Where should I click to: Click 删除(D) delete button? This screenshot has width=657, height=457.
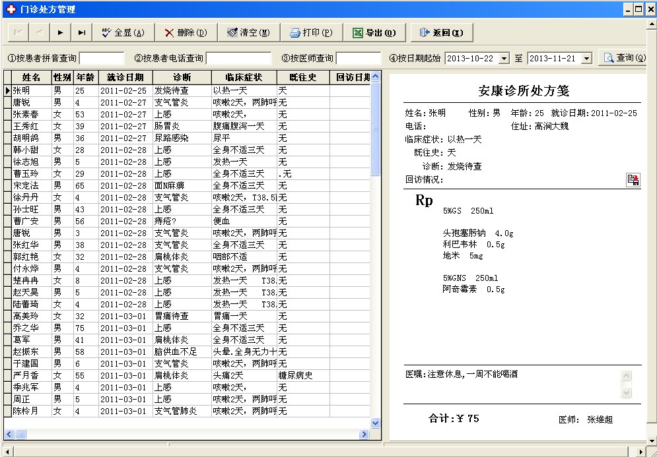[186, 33]
